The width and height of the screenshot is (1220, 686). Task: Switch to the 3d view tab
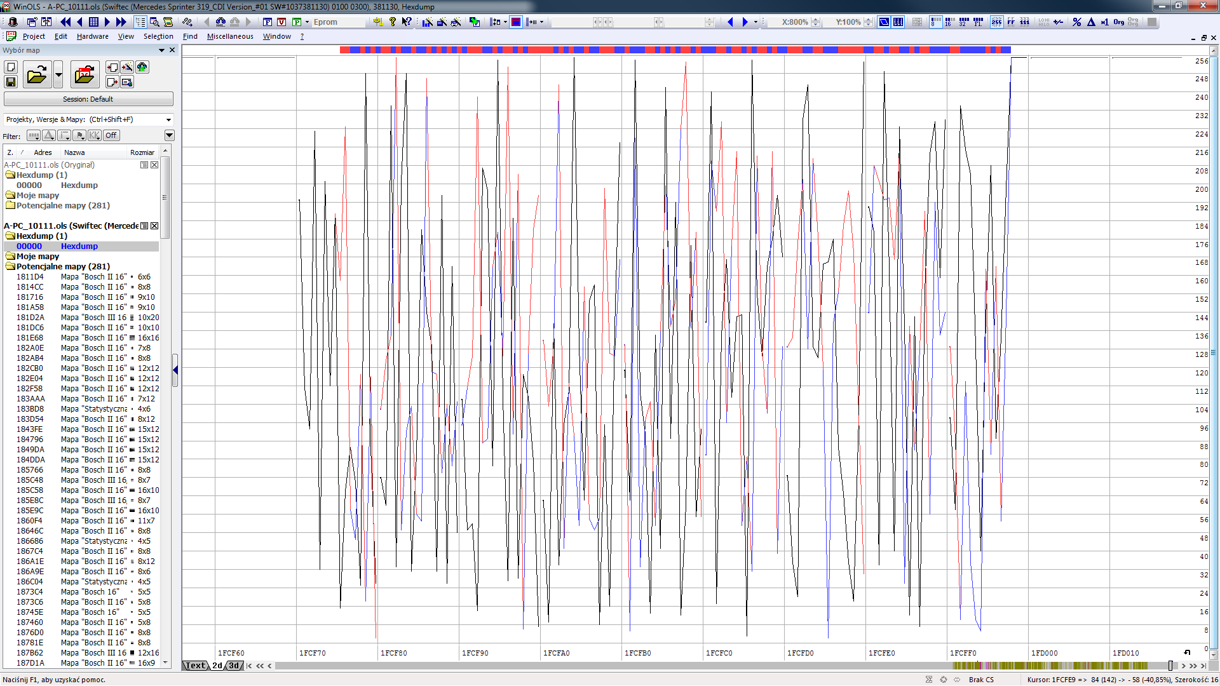coord(234,666)
